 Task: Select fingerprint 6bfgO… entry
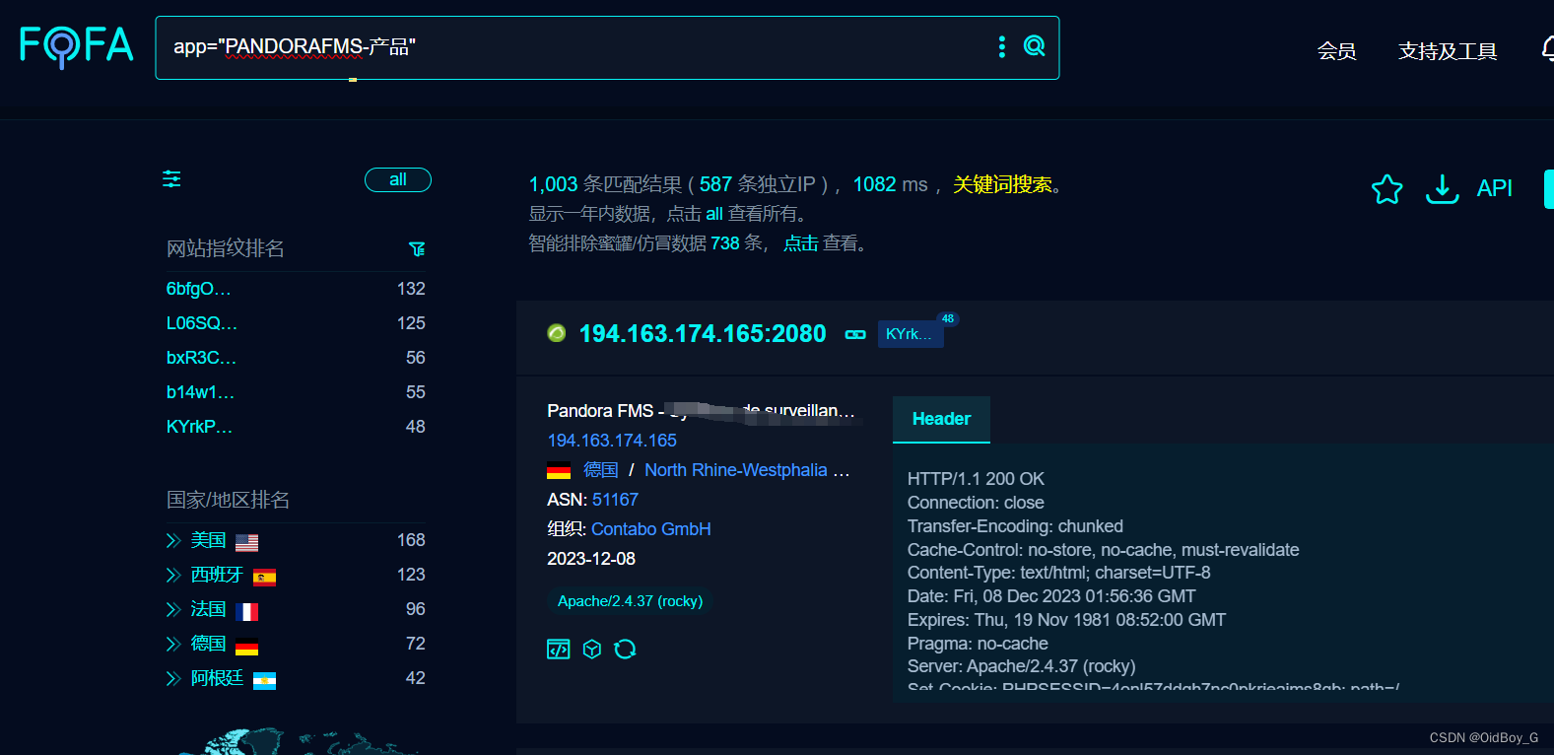point(198,289)
